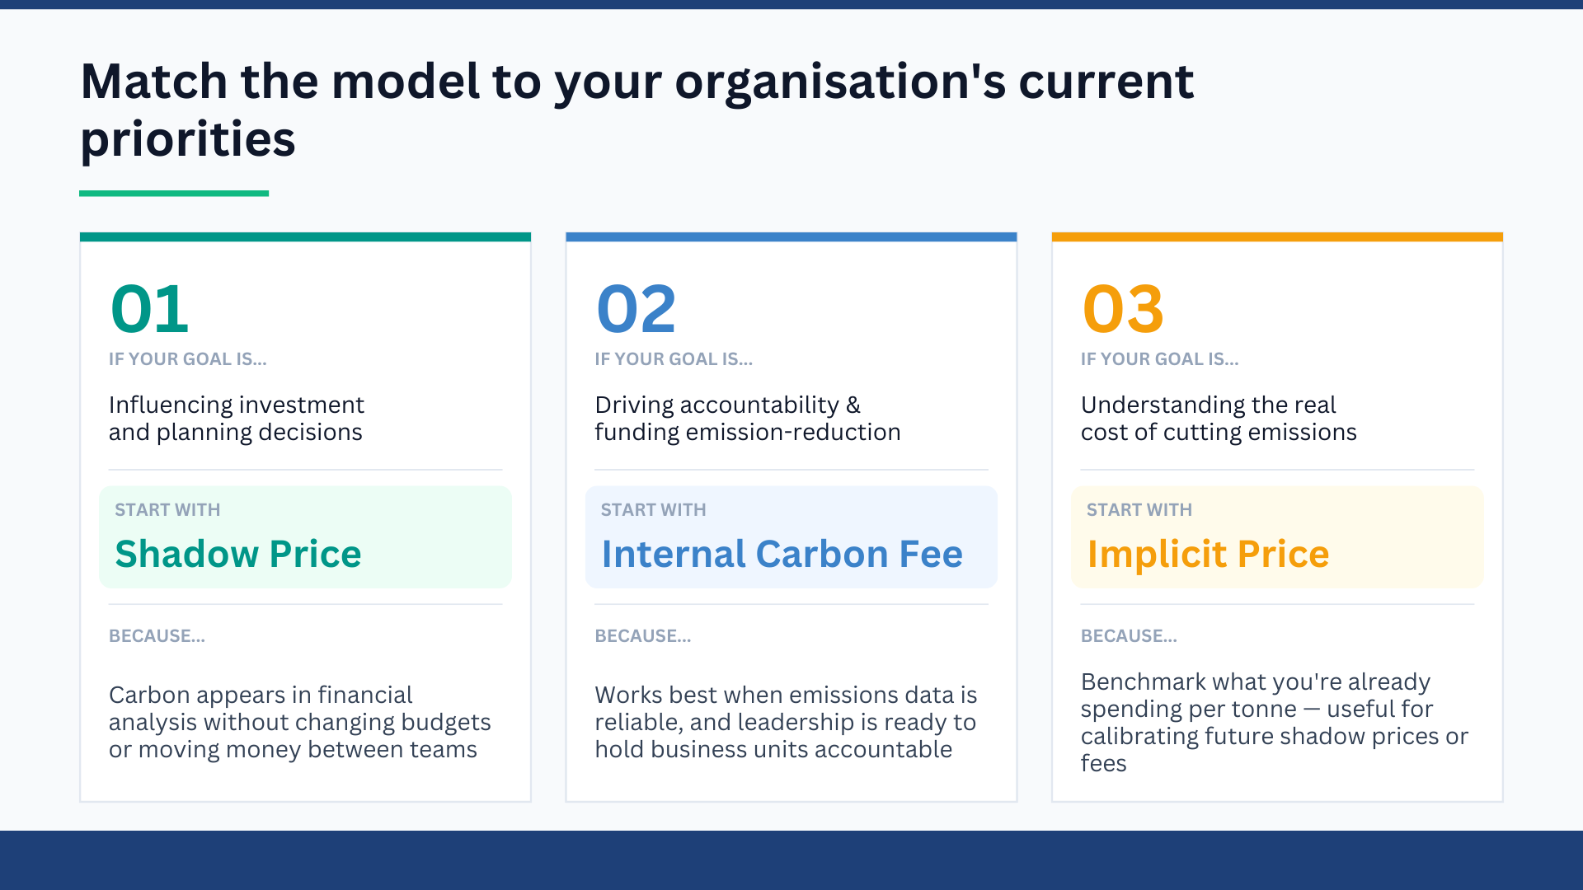Click the slide title about organisation's current priorities
Screen dimensions: 1583x890
[x=636, y=109]
